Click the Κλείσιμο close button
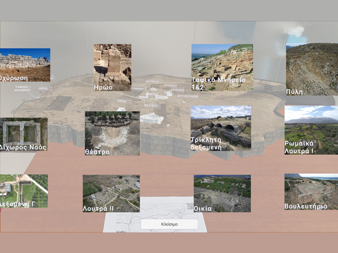338x253 pixels. [x=169, y=224]
